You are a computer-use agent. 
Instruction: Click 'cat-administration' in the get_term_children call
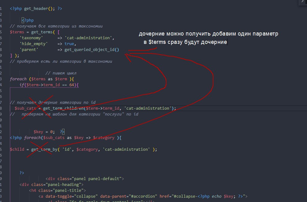(x=148, y=108)
